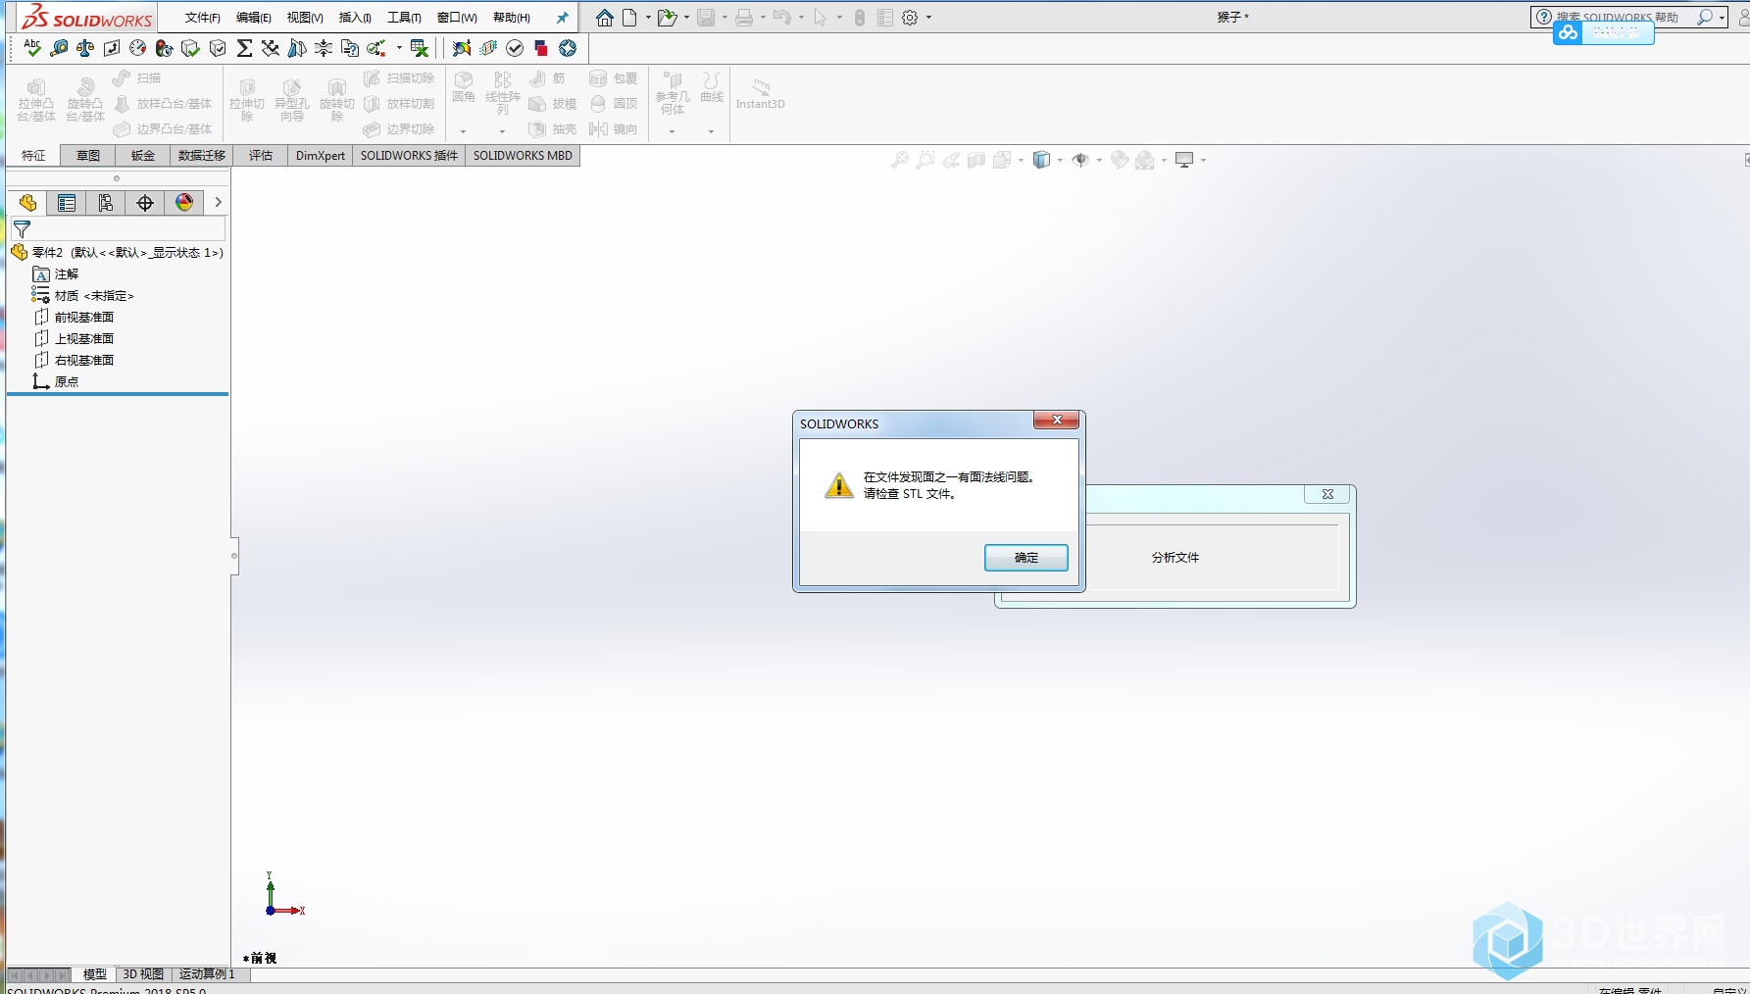The height and width of the screenshot is (994, 1750).
Task: Open the 编辑(E) menu
Action: click(x=254, y=18)
